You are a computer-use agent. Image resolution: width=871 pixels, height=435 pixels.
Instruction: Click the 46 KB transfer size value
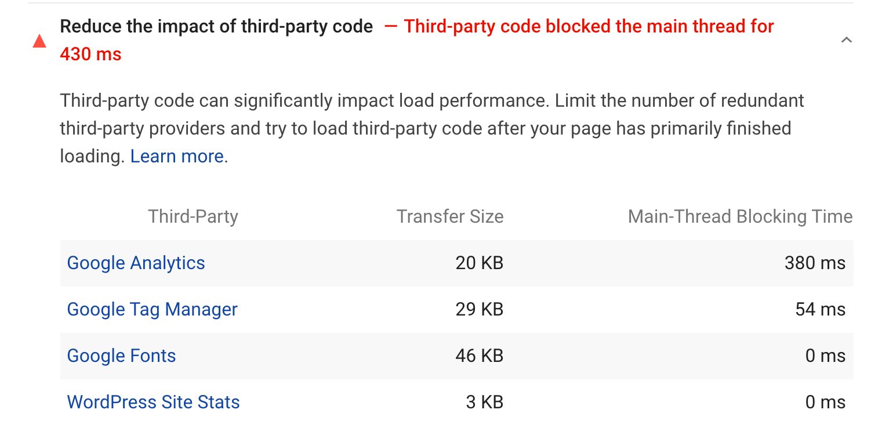(480, 356)
